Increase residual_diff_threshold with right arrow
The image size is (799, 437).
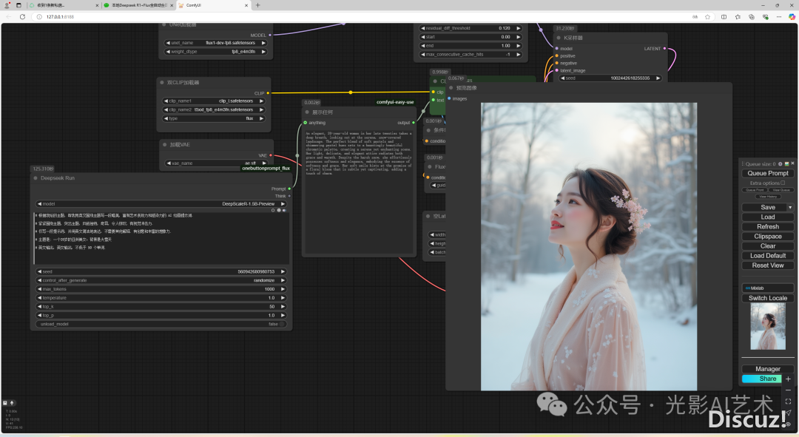click(518, 29)
